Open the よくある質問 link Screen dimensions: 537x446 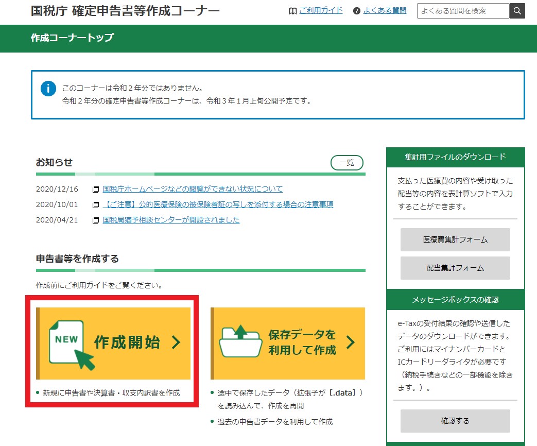pos(385,11)
